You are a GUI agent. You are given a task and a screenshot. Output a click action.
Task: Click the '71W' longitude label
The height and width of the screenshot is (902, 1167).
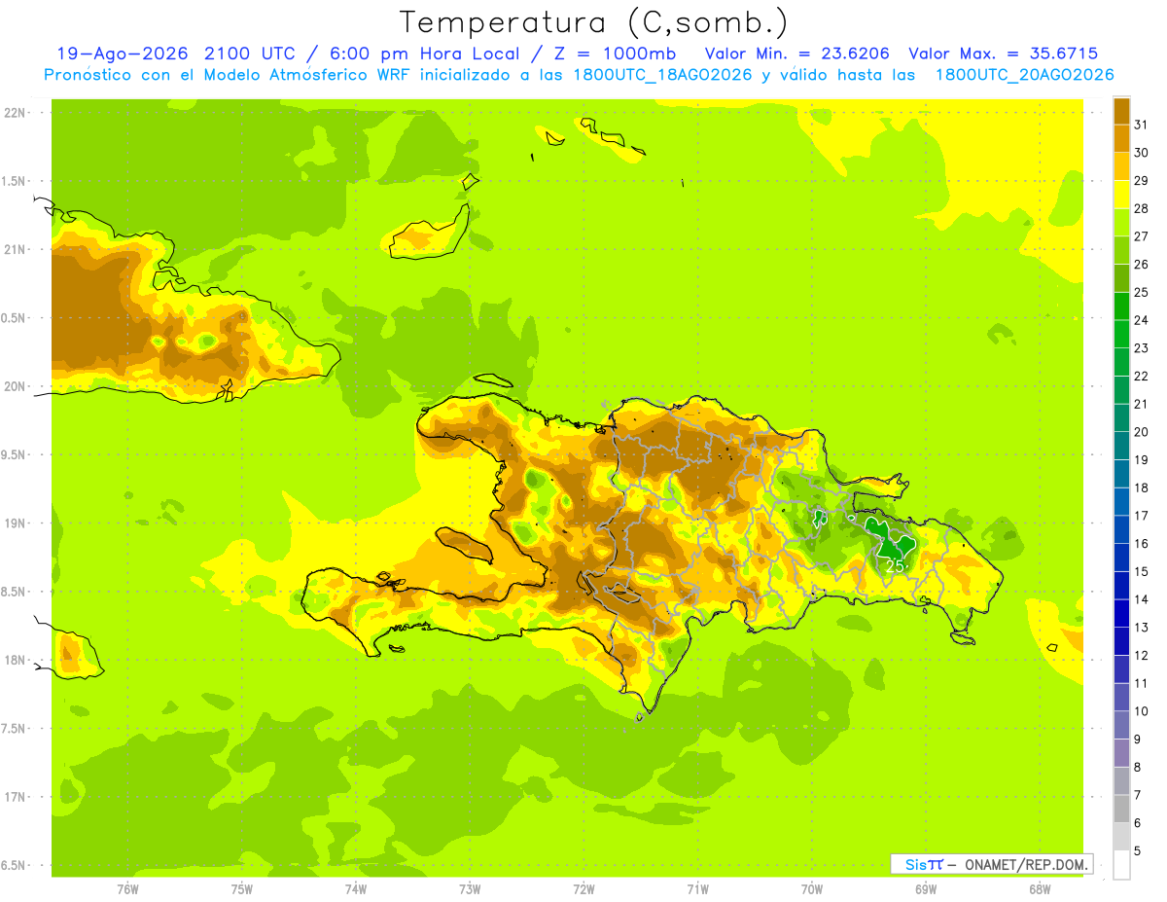click(x=697, y=889)
